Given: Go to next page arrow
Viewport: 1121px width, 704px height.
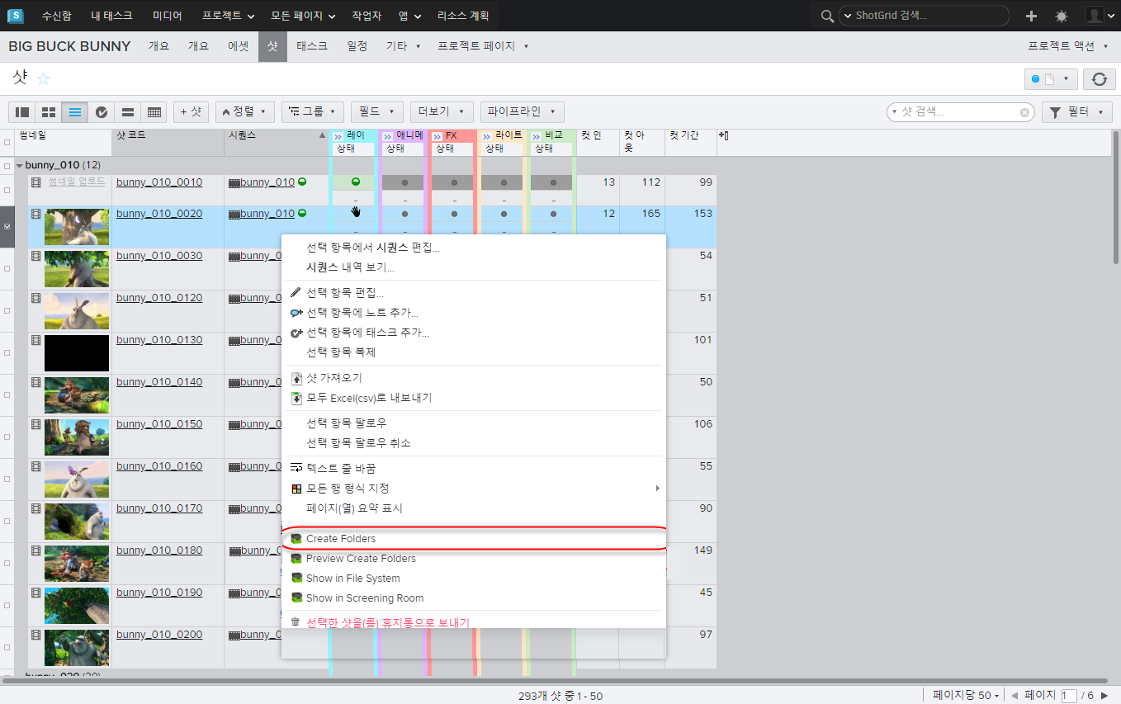Looking at the screenshot, I should [1104, 696].
